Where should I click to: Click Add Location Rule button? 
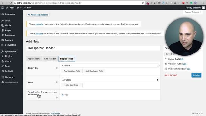tap(72, 71)
